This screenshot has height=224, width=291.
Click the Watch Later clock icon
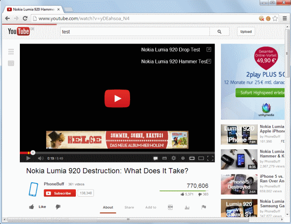point(183,158)
